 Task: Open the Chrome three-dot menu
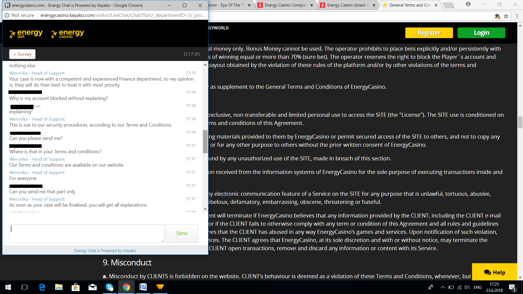coord(517,16)
